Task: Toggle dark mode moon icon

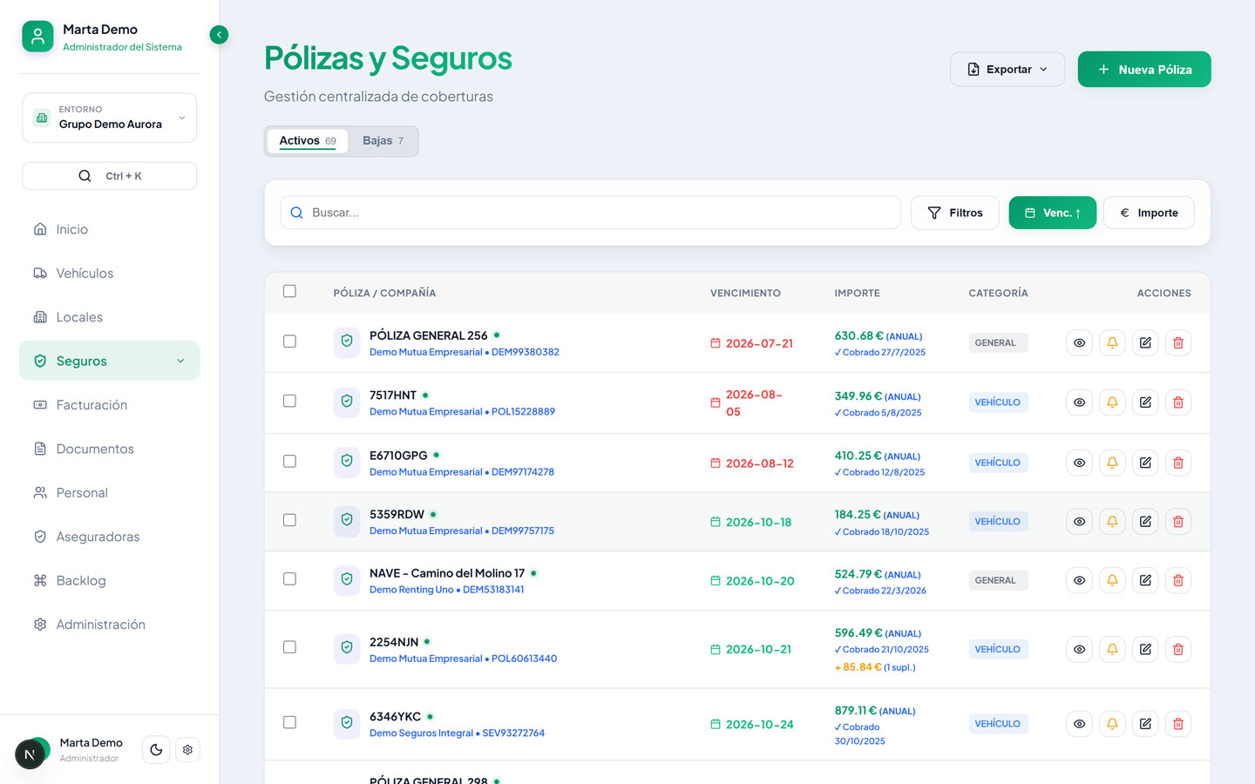Action: [x=156, y=750]
